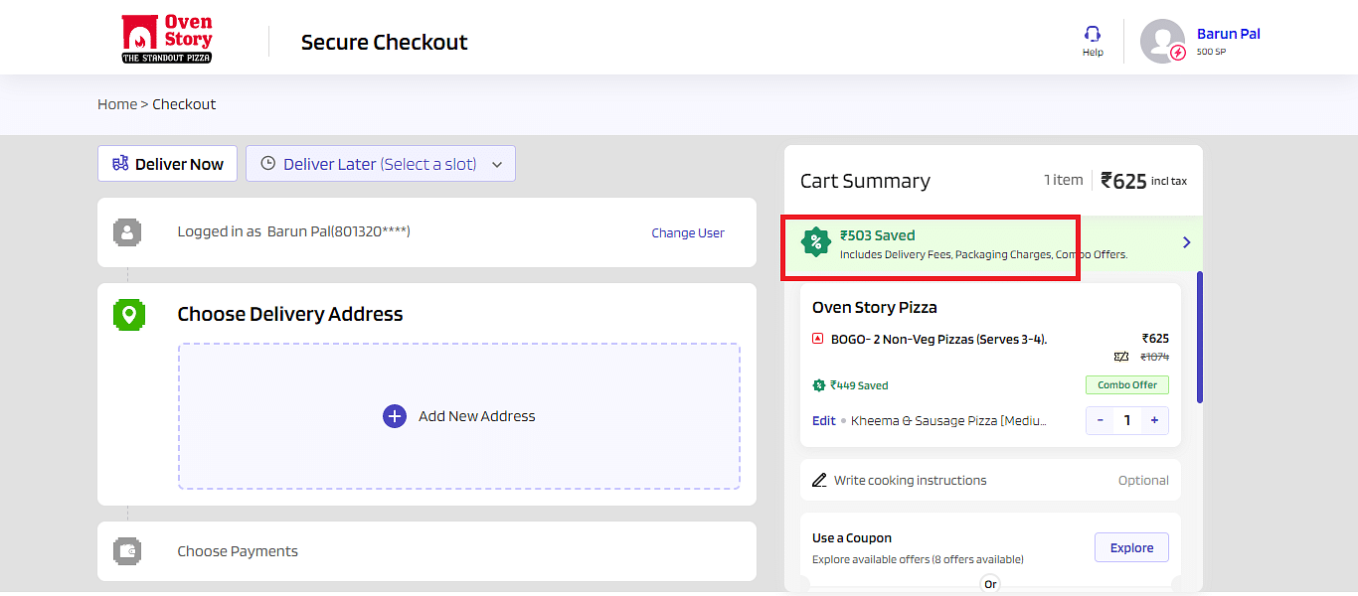This screenshot has width=1358, height=596.
Task: Click the pencil icon for cooking instructions
Action: click(819, 481)
